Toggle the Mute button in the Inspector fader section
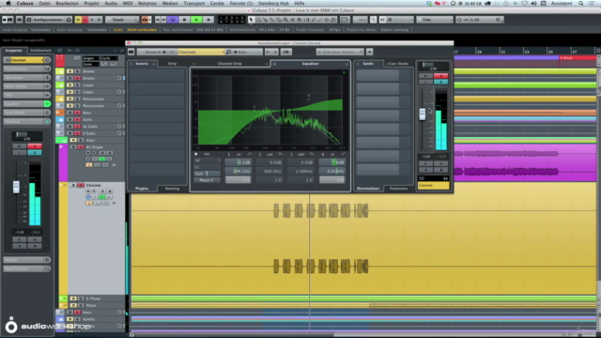Screen dimensions: 601x338 tap(19, 146)
